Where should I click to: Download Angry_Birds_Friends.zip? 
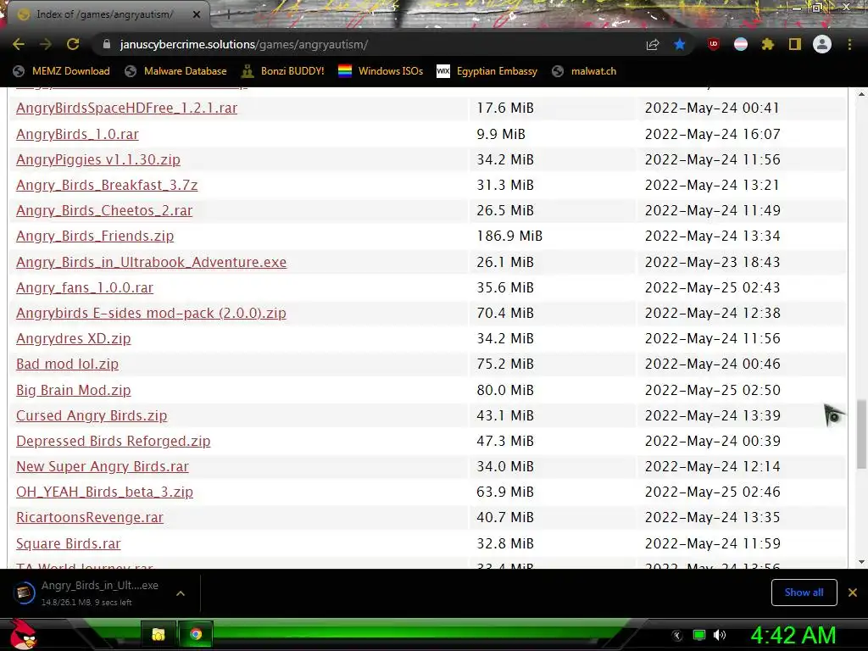pos(95,236)
